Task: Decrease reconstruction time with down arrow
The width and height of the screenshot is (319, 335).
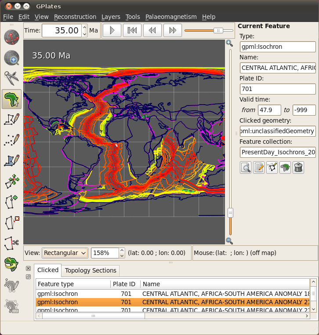Action: click(85, 34)
